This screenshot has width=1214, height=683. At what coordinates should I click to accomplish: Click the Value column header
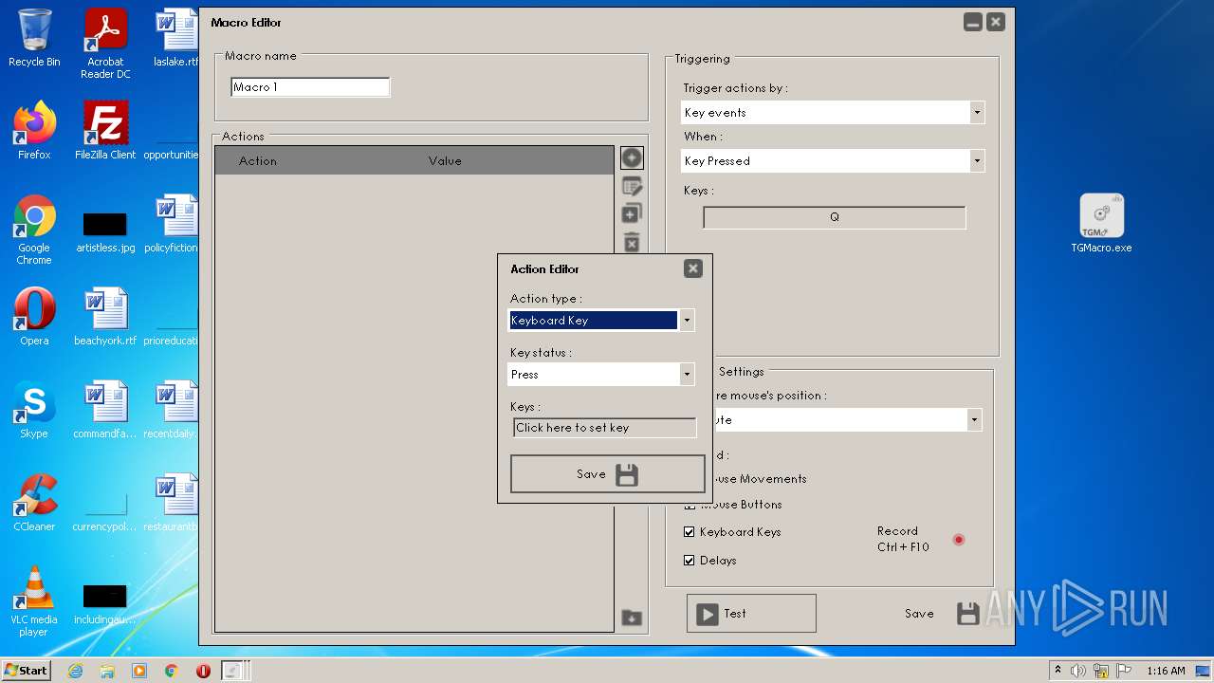(445, 161)
